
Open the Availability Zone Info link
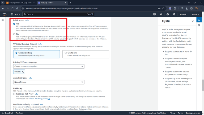coord(30,78)
